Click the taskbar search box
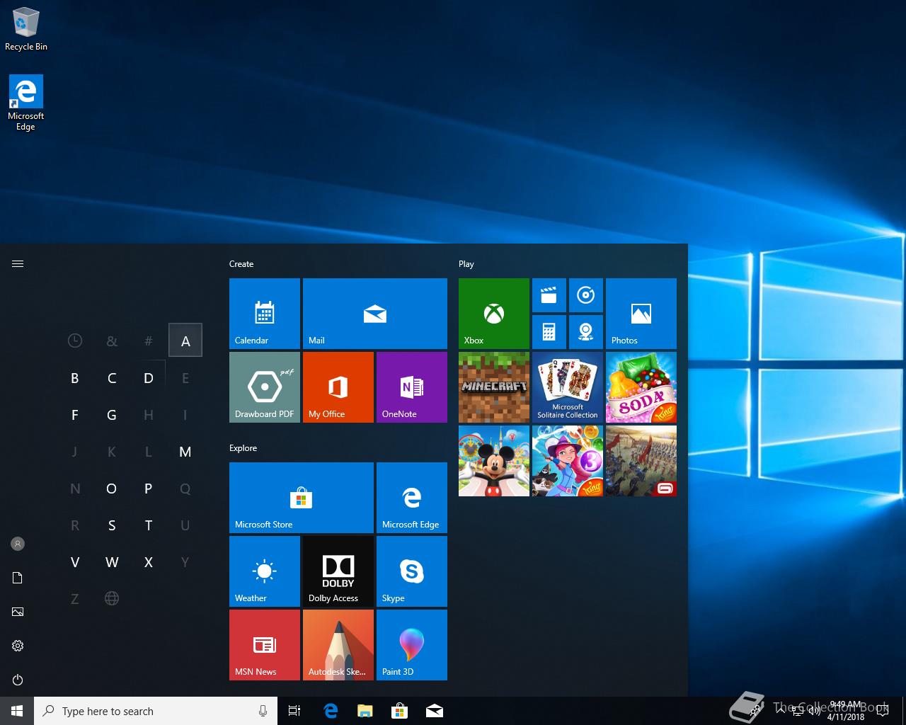 tap(156, 711)
